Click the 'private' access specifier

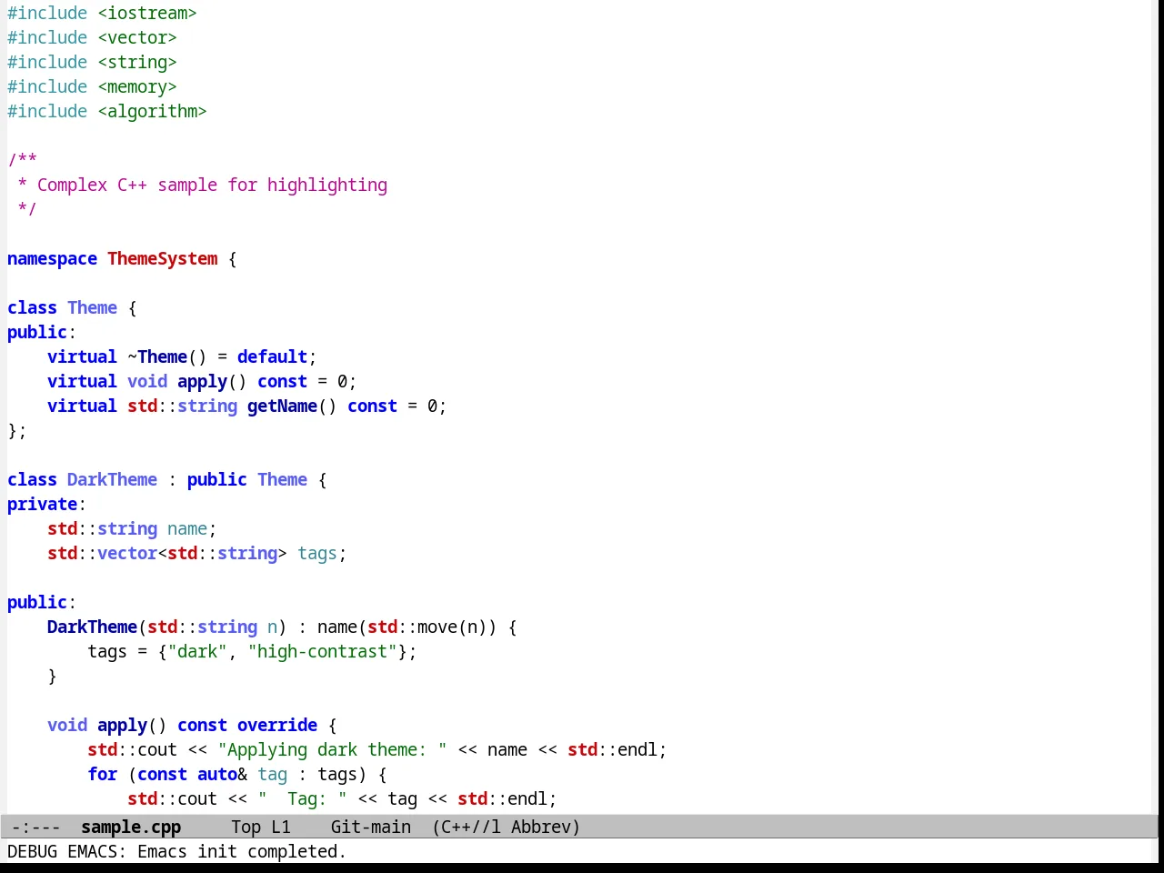(x=43, y=504)
